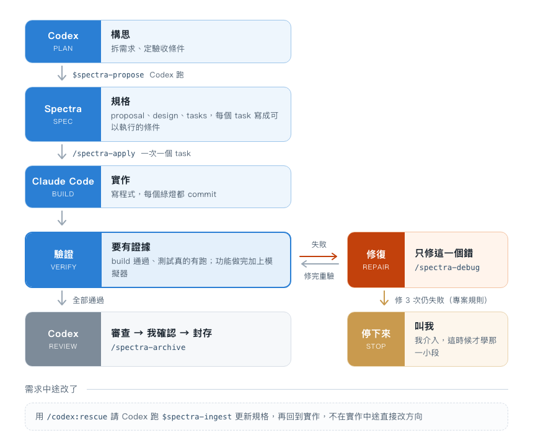Viewport: 533px width, 446px height.
Task: Select the 構思 description card
Action: (x=196, y=42)
